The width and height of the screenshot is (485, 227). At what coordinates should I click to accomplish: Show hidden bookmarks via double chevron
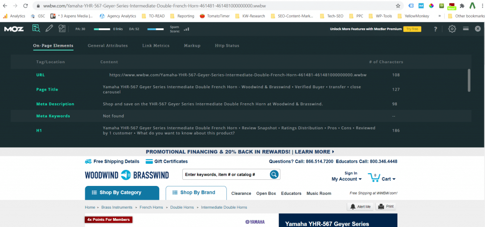tap(440, 16)
